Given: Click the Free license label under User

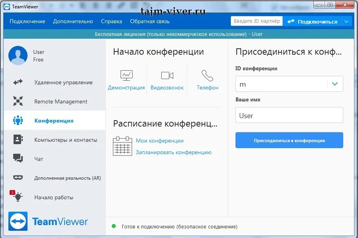Looking at the screenshot, I should tap(38, 59).
